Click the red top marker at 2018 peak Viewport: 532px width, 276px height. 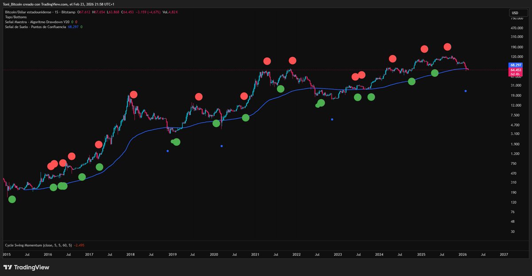tap(133, 94)
